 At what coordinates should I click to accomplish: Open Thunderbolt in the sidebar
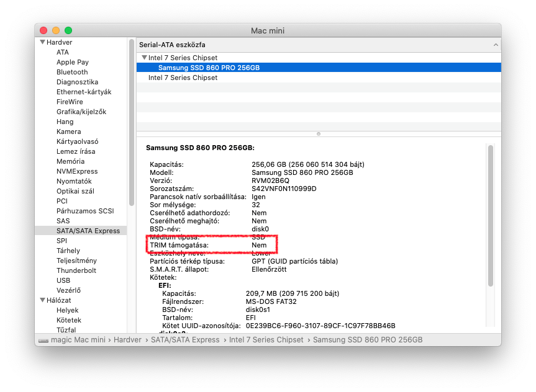pyautogui.click(x=76, y=270)
